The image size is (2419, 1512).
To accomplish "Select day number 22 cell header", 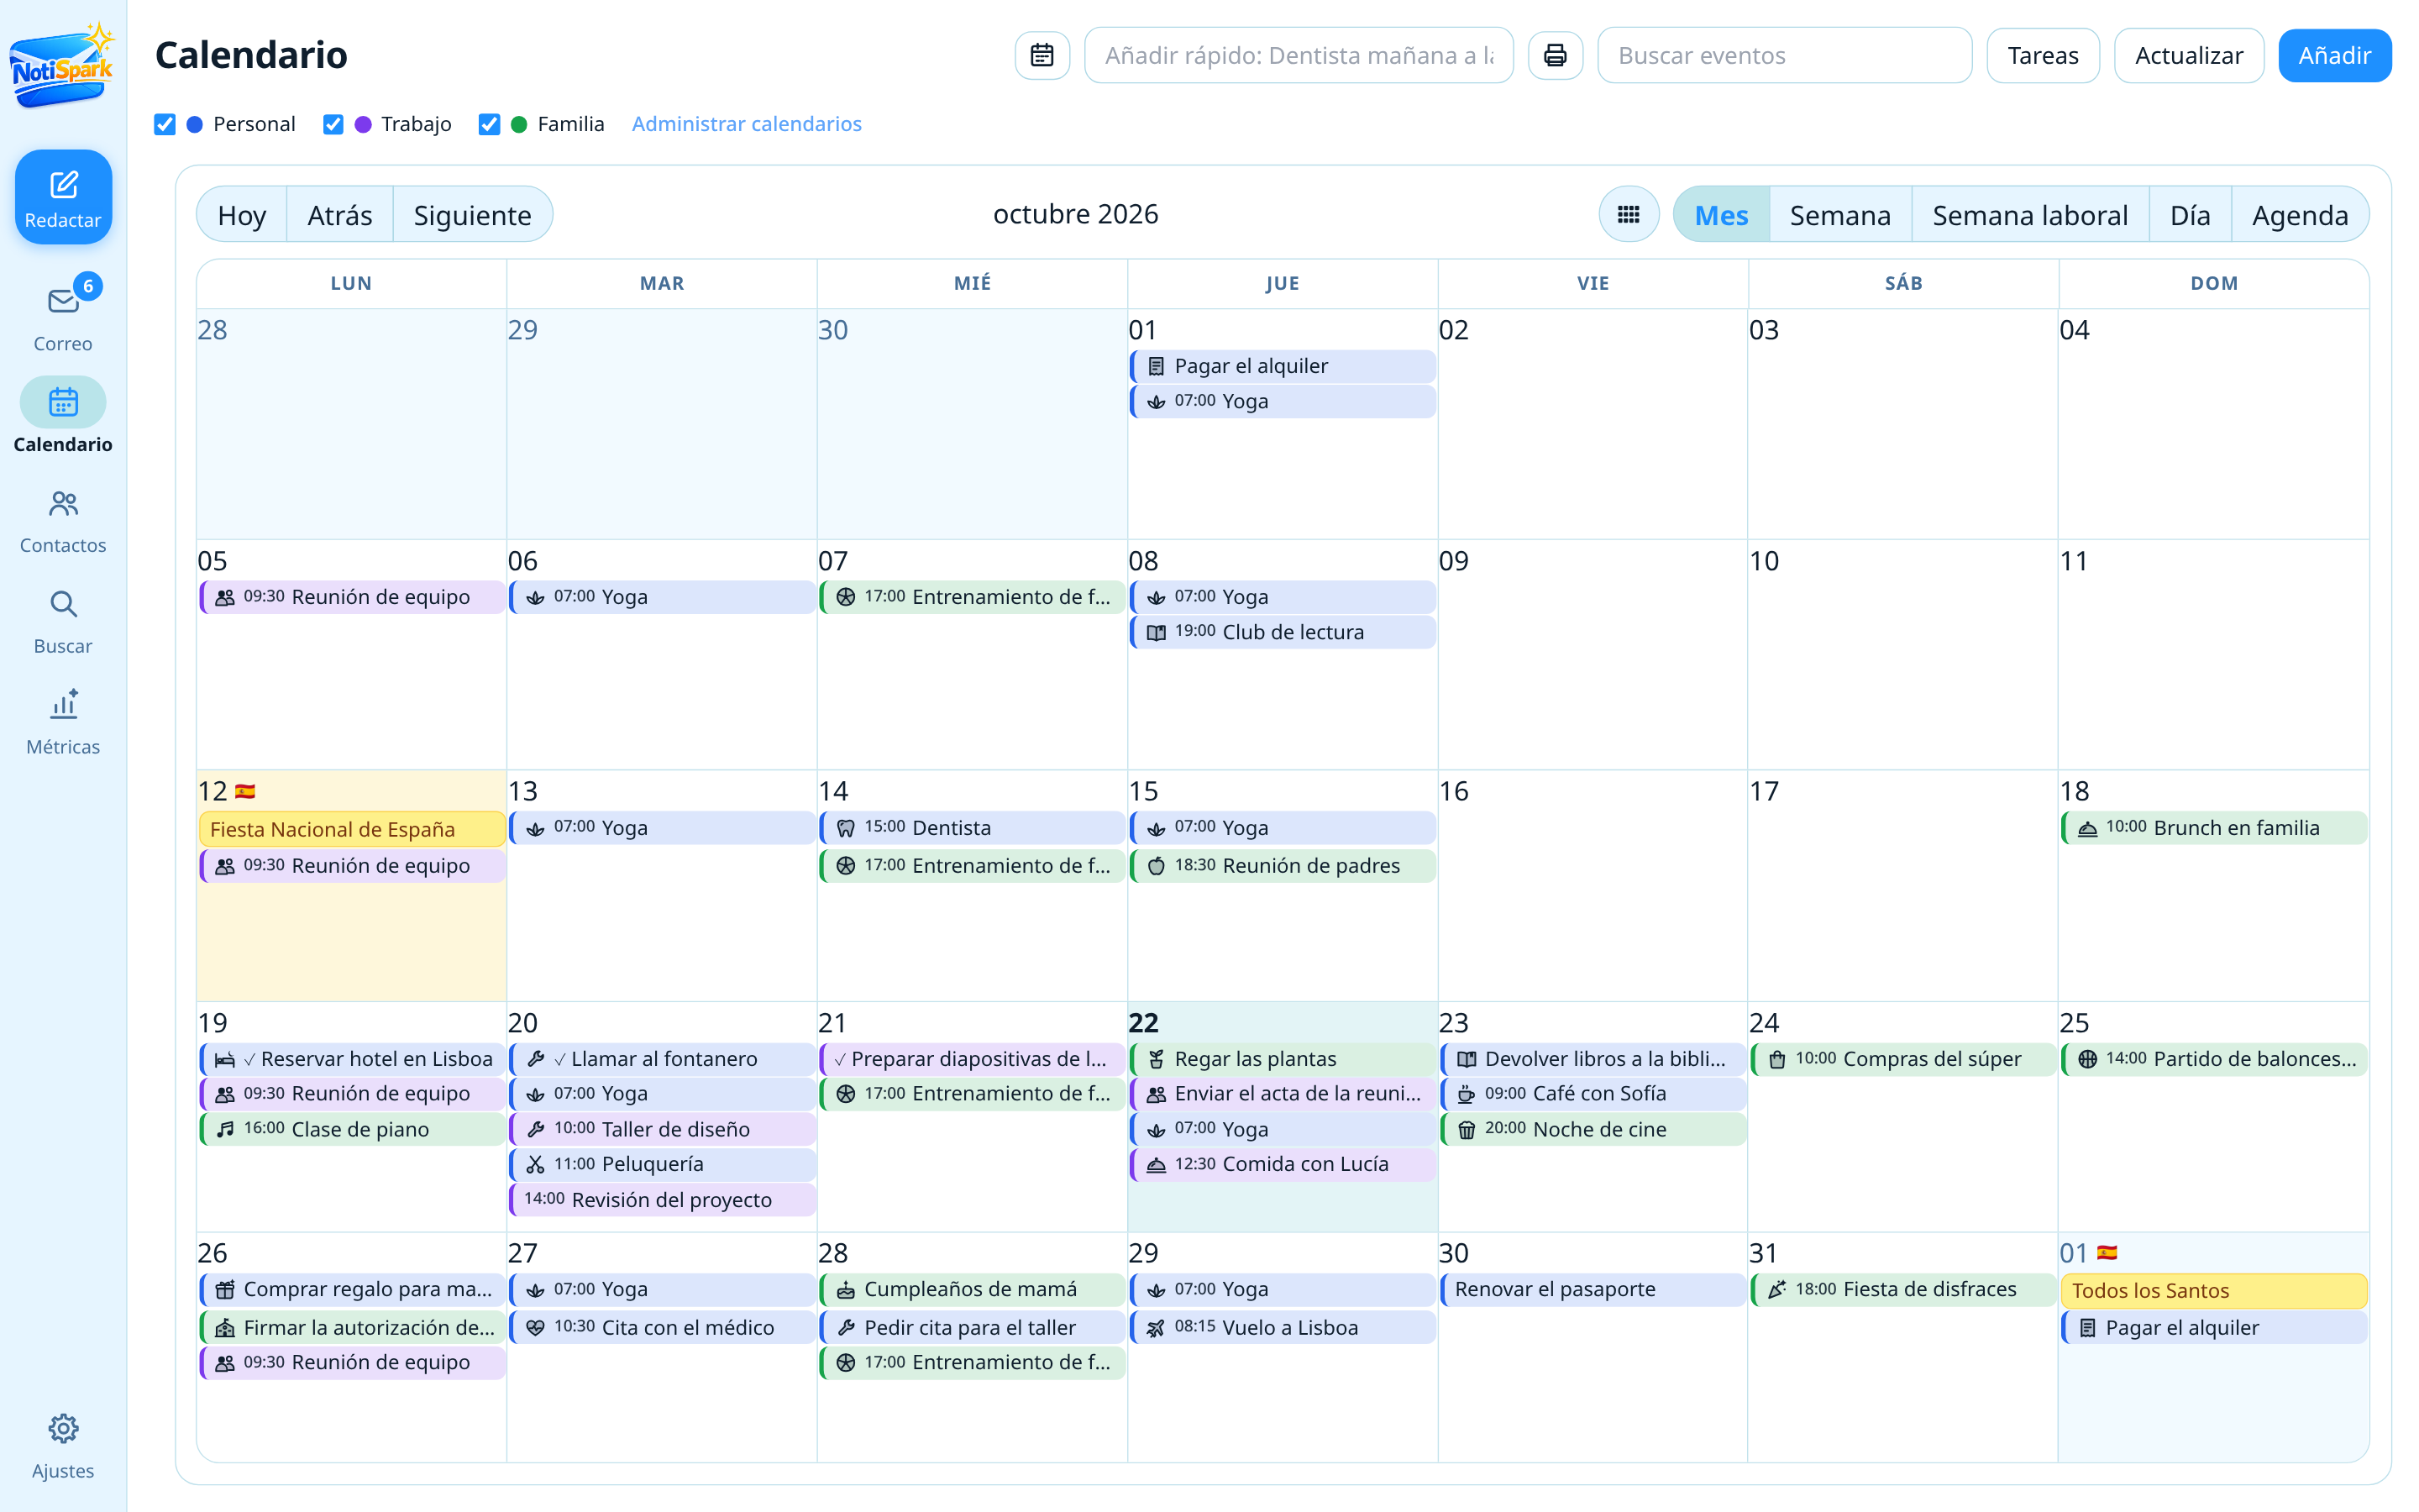I will (1143, 1023).
